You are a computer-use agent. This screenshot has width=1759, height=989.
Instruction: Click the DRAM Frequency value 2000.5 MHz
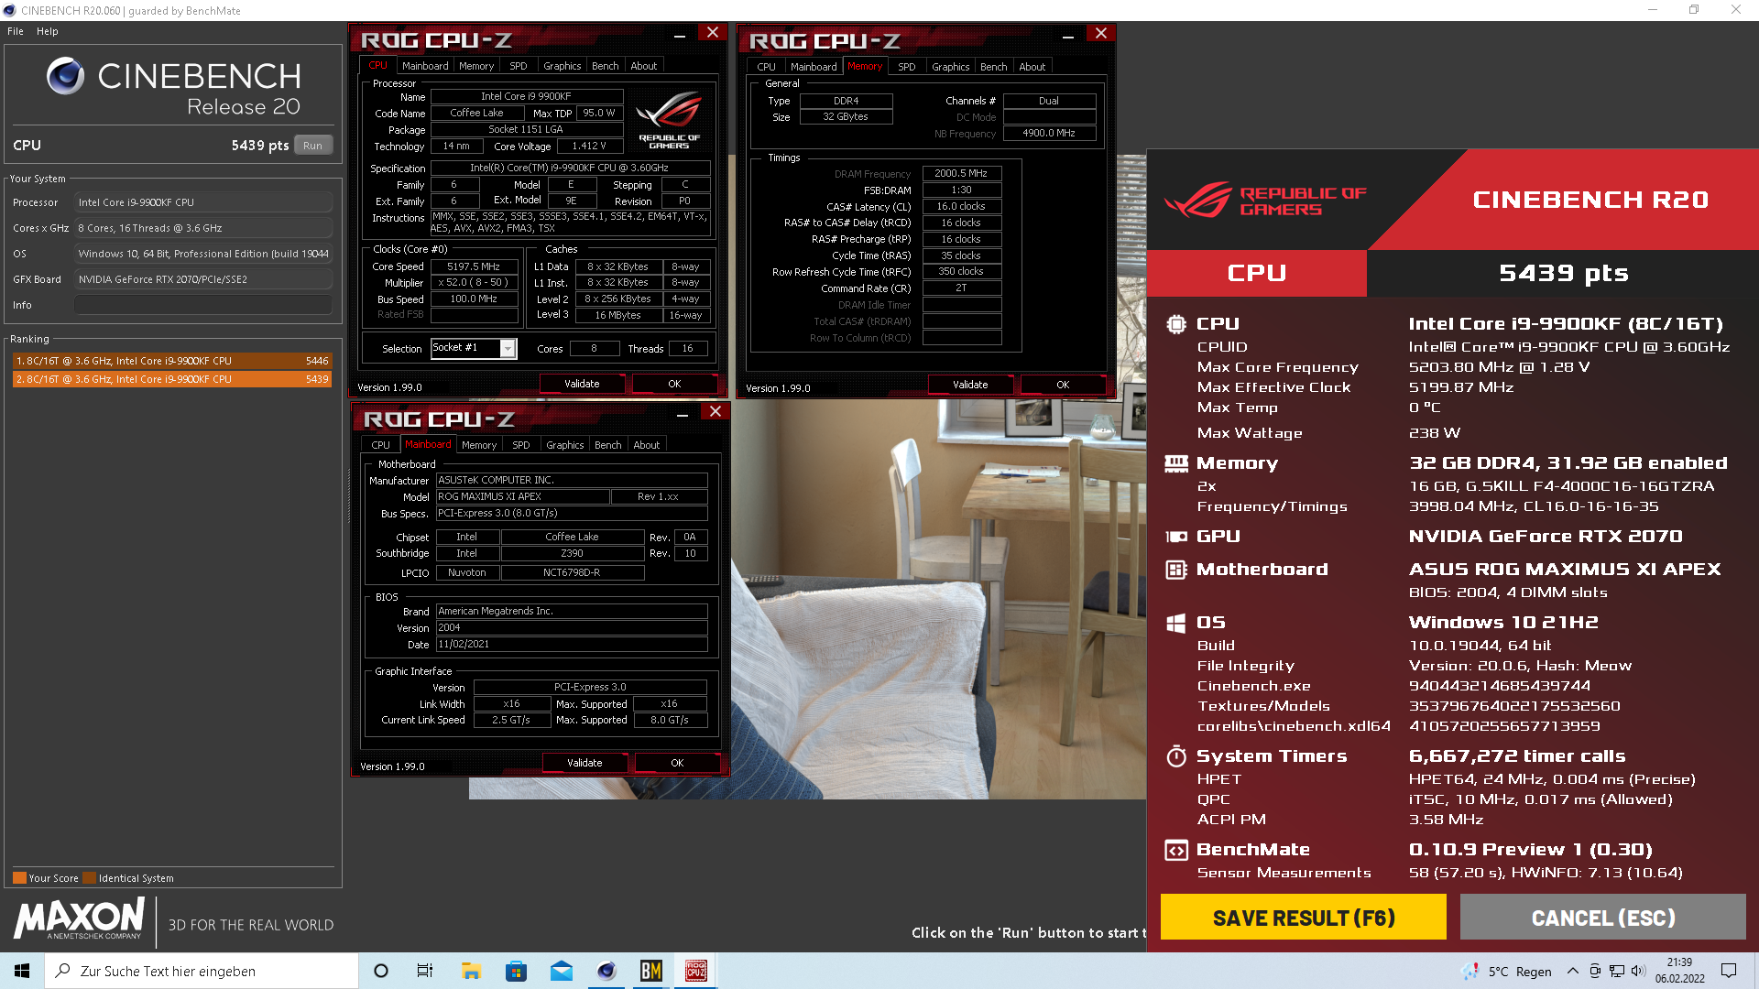[961, 173]
